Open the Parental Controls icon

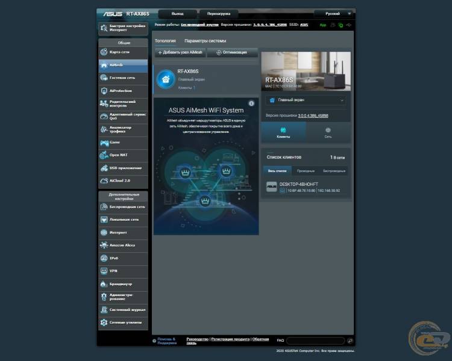click(x=104, y=103)
